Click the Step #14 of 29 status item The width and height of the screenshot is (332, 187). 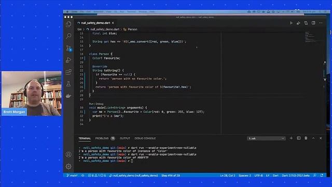pyautogui.click(x=171, y=176)
